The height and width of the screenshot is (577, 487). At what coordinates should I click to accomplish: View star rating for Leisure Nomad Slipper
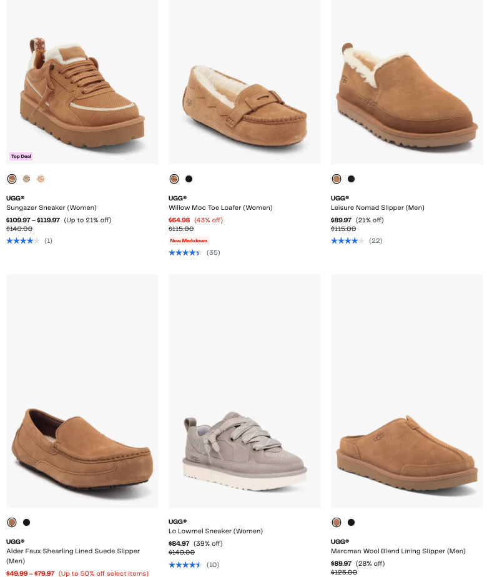click(348, 241)
